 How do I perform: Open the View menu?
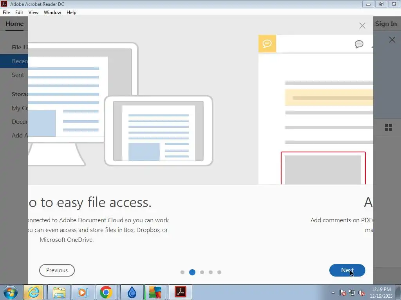[34, 12]
